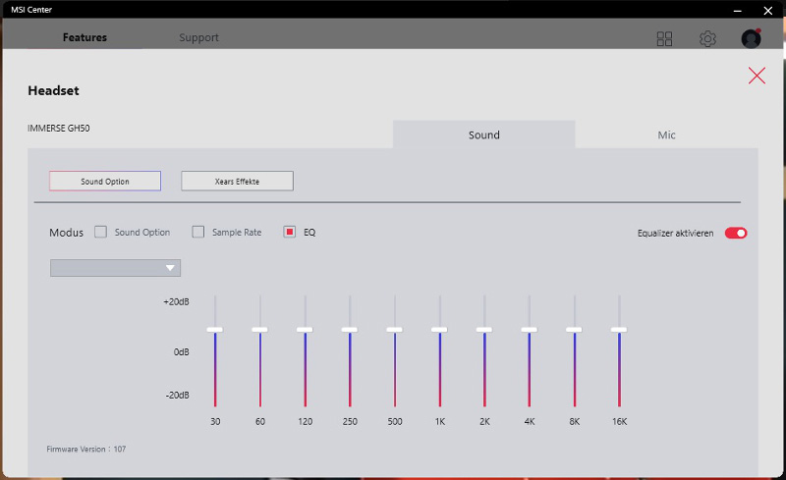Click the -20dB scale label
Viewport: 786px width, 480px height.
click(178, 395)
